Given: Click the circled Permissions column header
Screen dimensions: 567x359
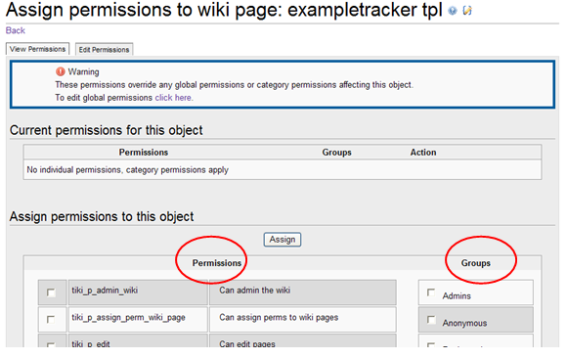Looking at the screenshot, I should point(217,263).
